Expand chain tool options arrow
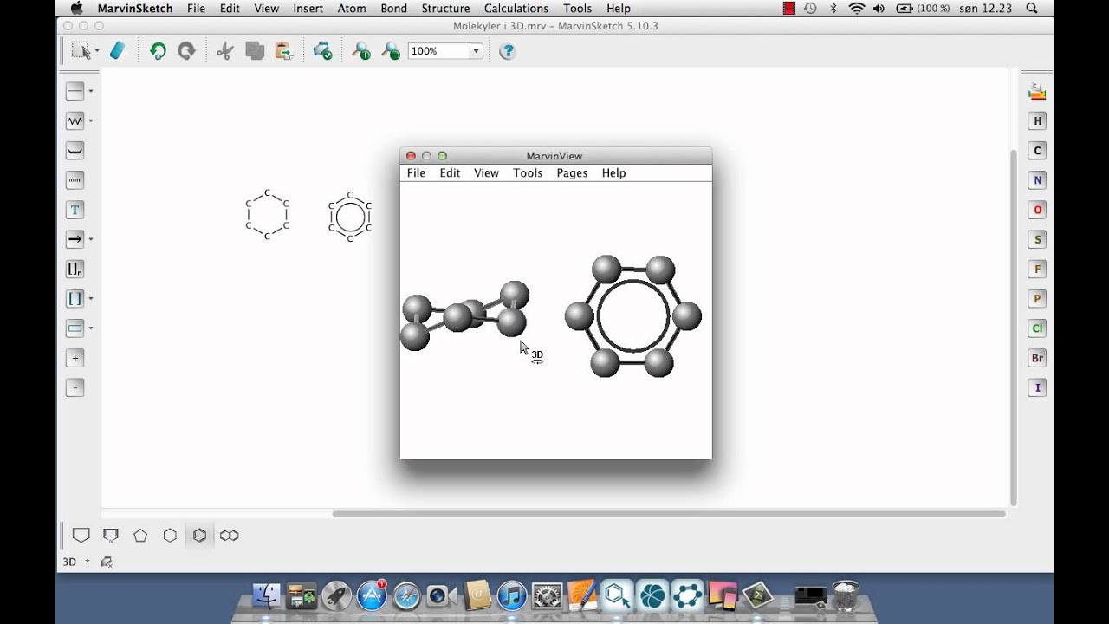The image size is (1109, 624). click(91, 120)
